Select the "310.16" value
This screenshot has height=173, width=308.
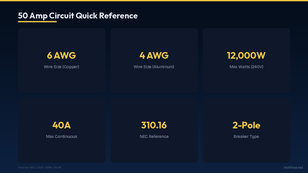pyautogui.click(x=154, y=125)
